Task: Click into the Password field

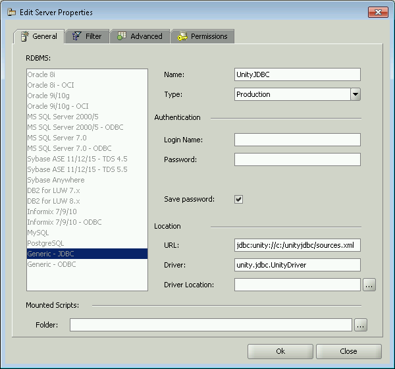Action: pyautogui.click(x=298, y=159)
